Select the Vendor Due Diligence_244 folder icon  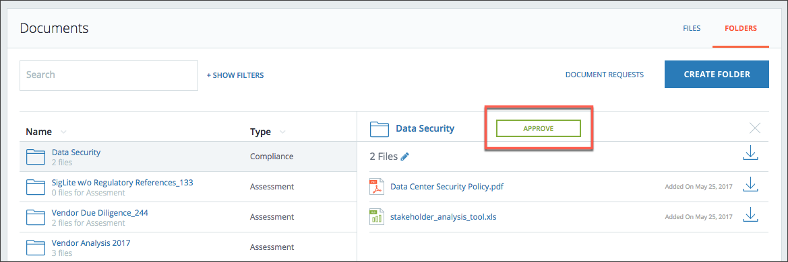(x=36, y=217)
